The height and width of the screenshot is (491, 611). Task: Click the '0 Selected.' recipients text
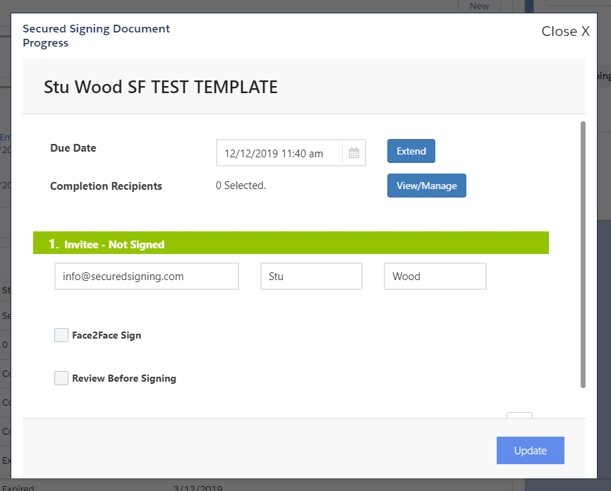[x=241, y=186]
